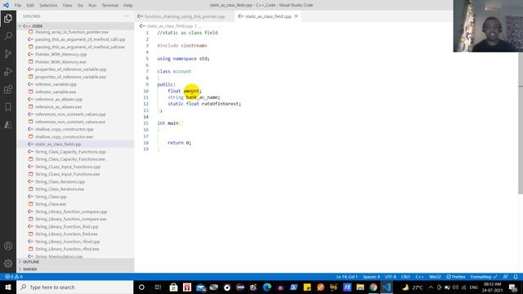Image resolution: width=523 pixels, height=294 pixels.
Task: Open the Bookmarks view in activity bar
Action: point(8,107)
